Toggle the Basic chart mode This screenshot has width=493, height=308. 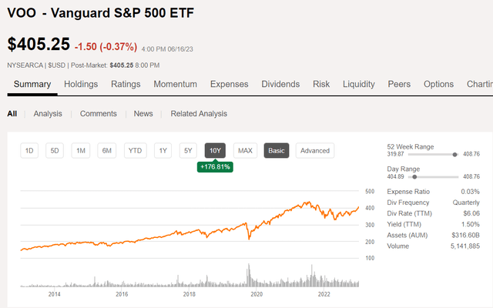pos(277,151)
